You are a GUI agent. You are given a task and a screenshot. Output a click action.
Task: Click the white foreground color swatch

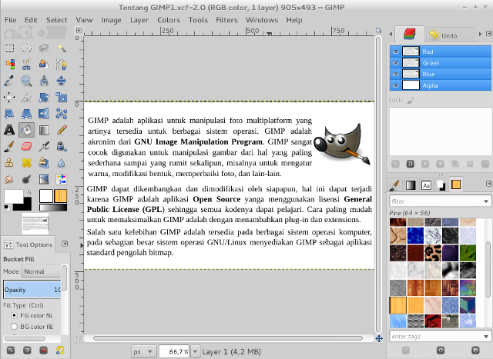point(14,196)
